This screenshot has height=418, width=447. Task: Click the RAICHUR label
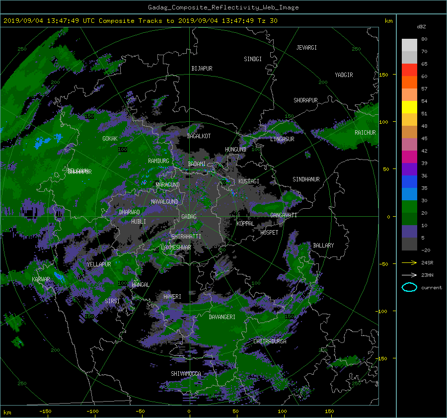coord(365,133)
